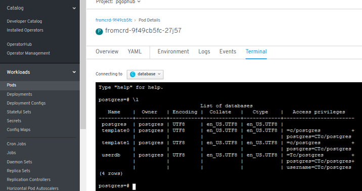The width and height of the screenshot is (362, 191).
Task: Open Replica Sets page
Action: (x=18, y=171)
